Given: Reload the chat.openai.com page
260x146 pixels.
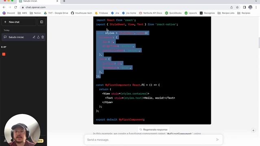Looking at the screenshot, I should tap(15, 7).
